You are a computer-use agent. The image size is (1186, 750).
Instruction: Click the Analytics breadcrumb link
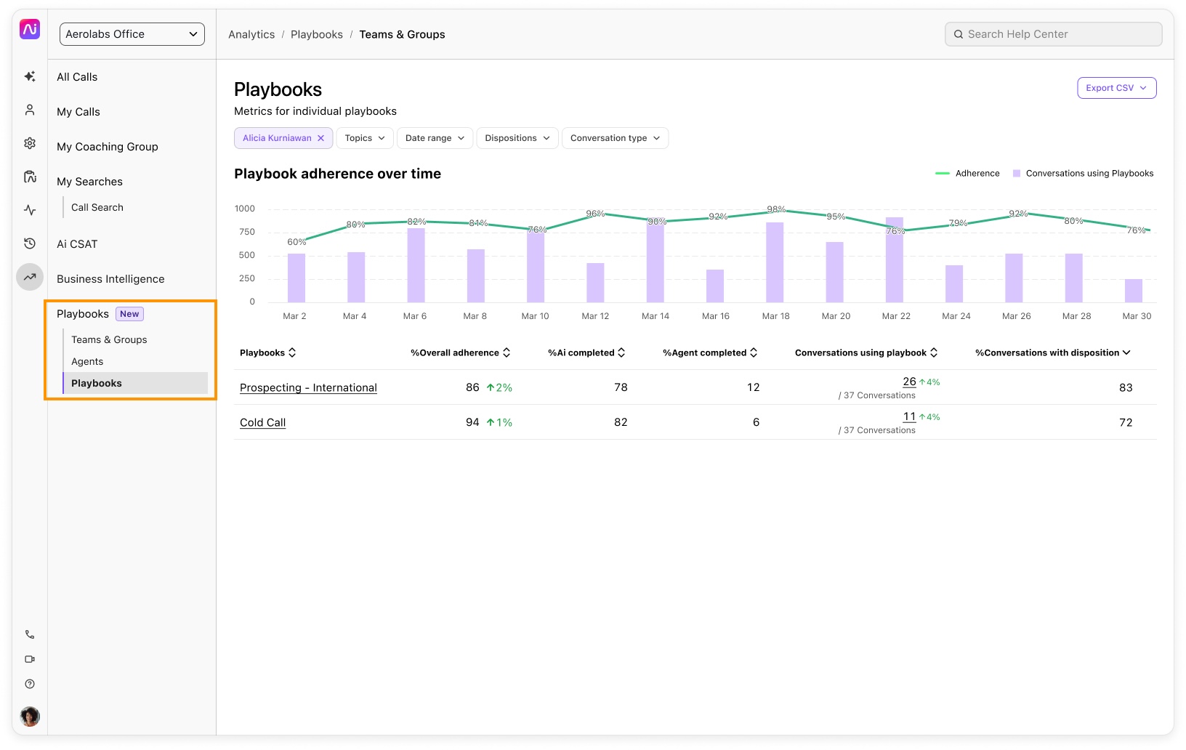(251, 34)
